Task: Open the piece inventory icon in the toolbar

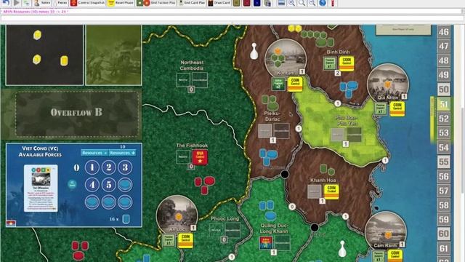Action: pos(267,3)
